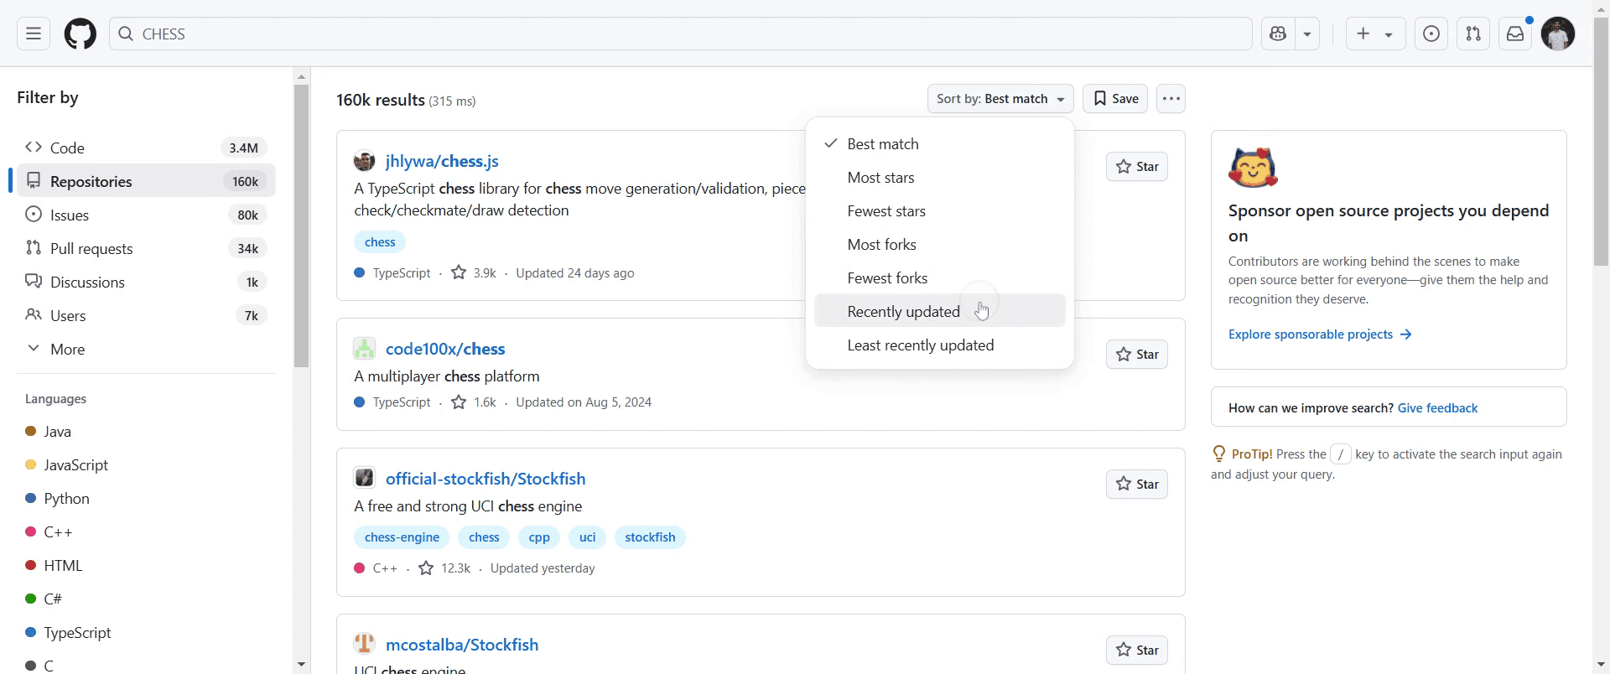1610x674 pixels.
Task: Filter results by Users
Action: tap(146, 315)
